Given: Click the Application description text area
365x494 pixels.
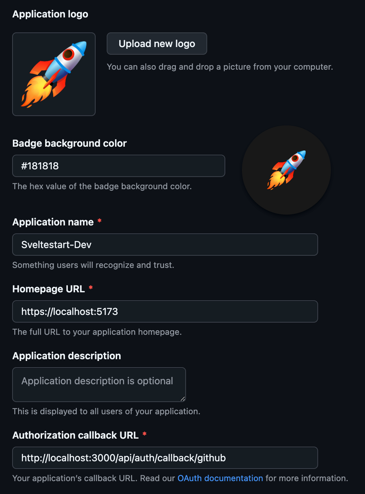Looking at the screenshot, I should tap(99, 384).
